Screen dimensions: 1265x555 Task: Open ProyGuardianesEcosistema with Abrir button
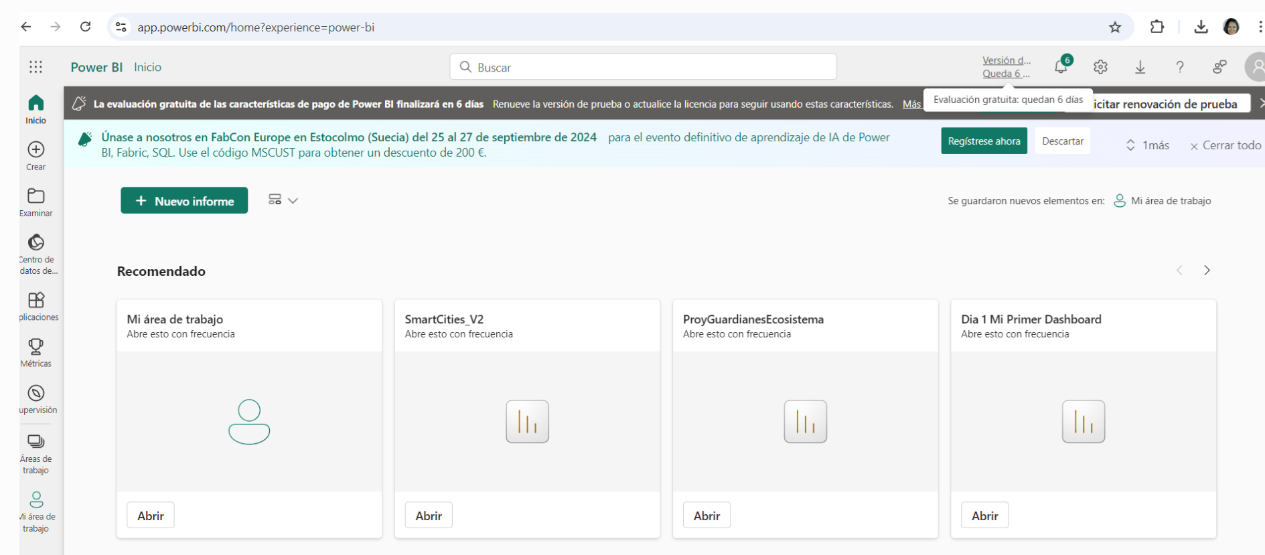point(706,516)
